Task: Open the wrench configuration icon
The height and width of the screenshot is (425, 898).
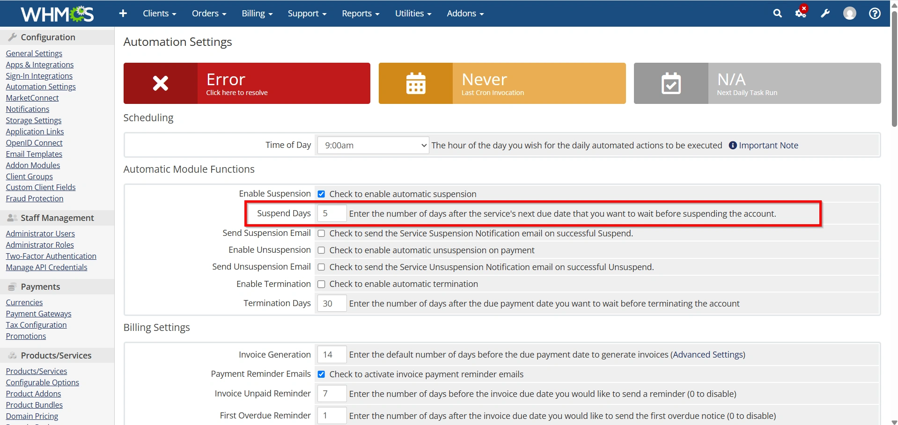Action: pyautogui.click(x=825, y=14)
